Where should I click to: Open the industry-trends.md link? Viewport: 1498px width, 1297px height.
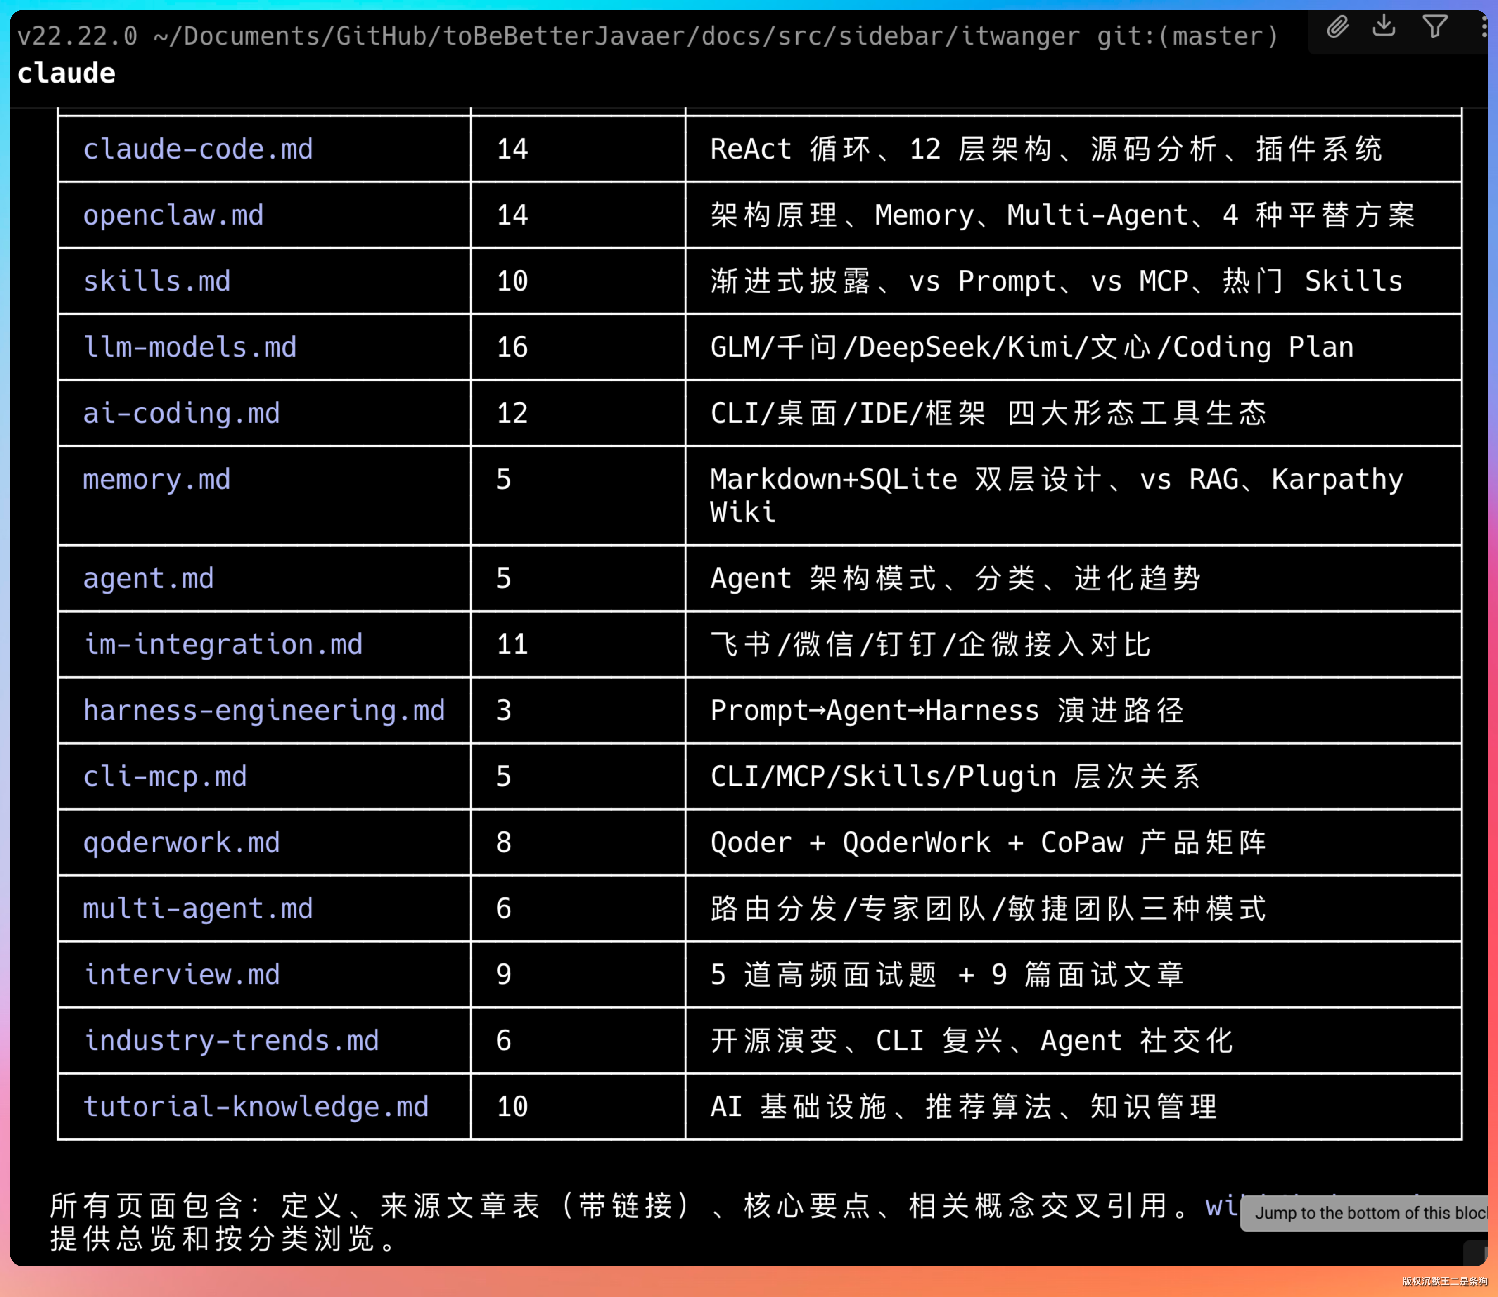tap(231, 1040)
